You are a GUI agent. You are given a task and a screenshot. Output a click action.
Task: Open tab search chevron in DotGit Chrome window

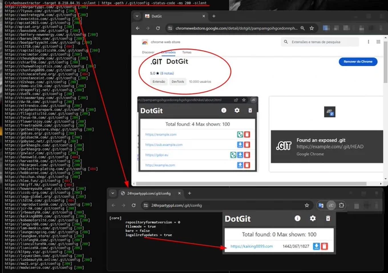137,17
